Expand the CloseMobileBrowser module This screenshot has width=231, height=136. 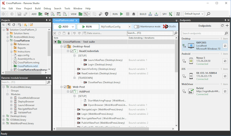[11, 98]
